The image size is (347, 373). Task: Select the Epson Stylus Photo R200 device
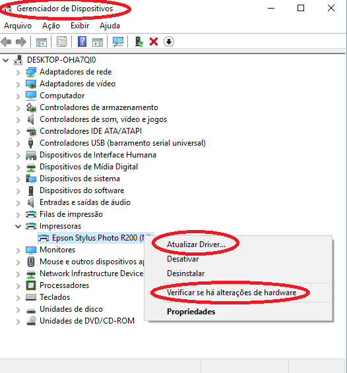pos(96,238)
